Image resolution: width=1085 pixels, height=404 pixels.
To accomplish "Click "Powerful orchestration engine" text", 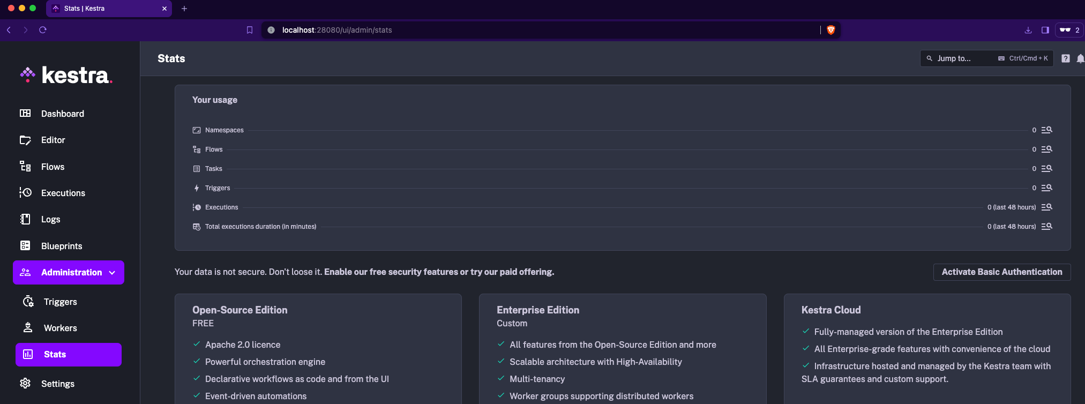I will [x=265, y=362].
